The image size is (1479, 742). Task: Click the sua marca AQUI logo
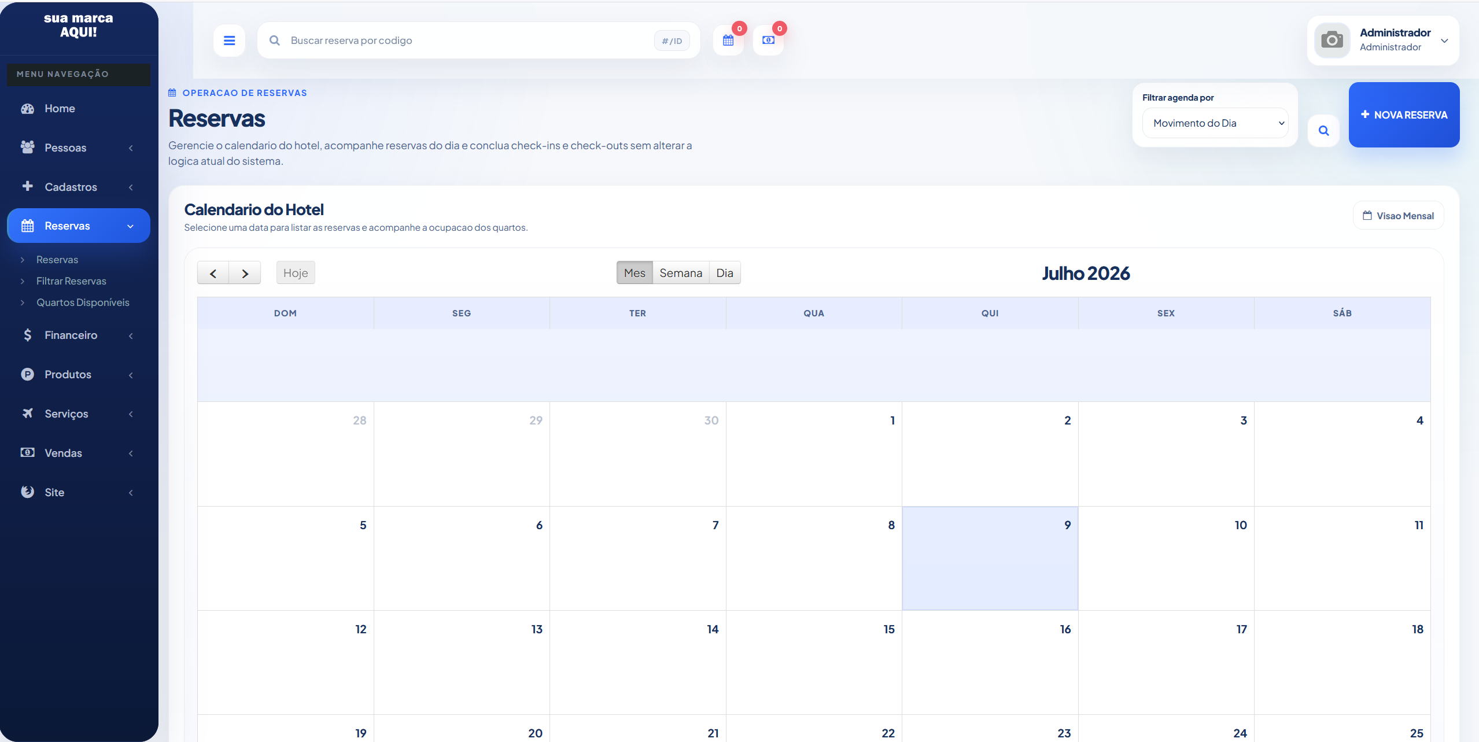coord(79,25)
